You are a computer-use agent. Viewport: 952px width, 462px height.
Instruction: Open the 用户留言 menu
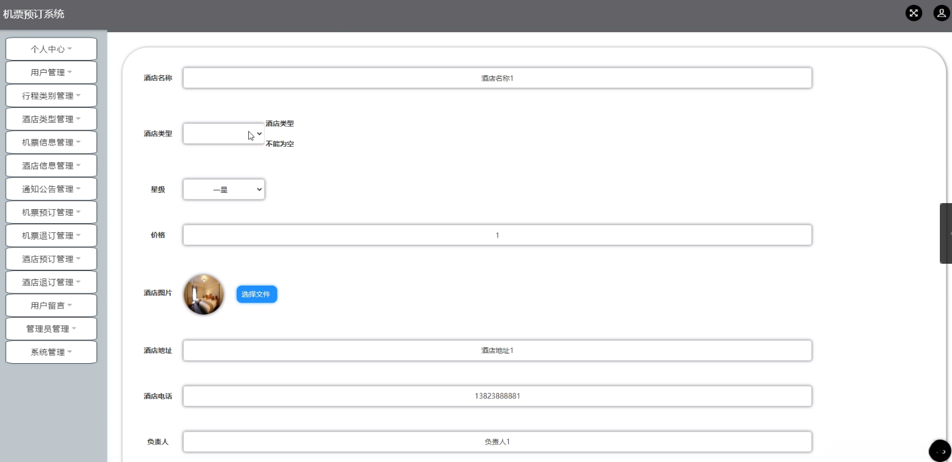(x=51, y=306)
